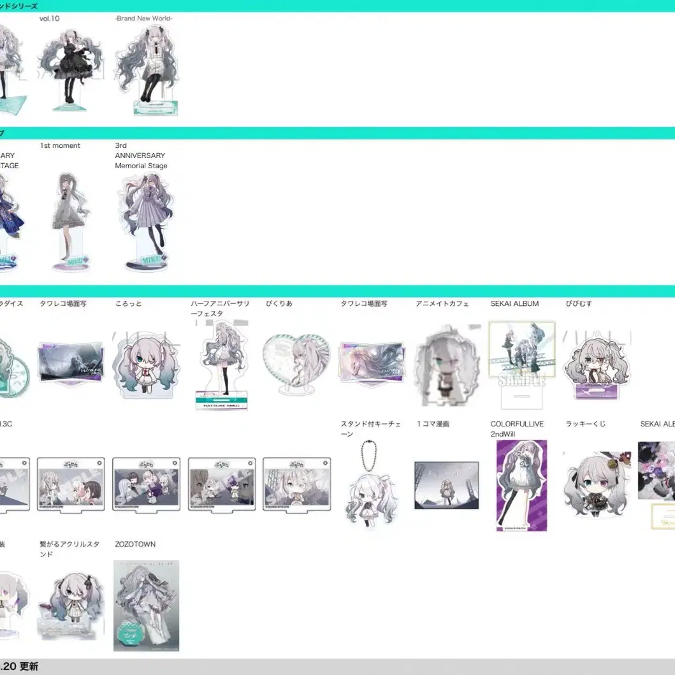Open the ハーフアニバーサリーフェスタ stand image

click(221, 365)
